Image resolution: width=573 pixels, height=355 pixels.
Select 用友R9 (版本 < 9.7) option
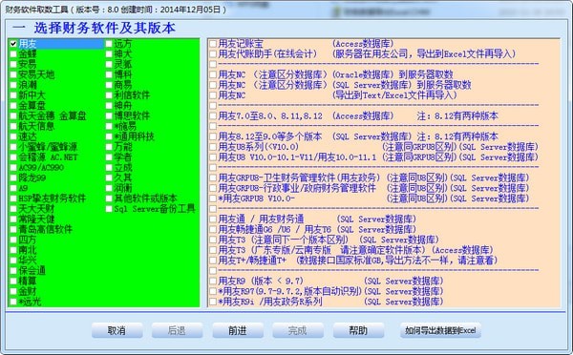(x=213, y=282)
